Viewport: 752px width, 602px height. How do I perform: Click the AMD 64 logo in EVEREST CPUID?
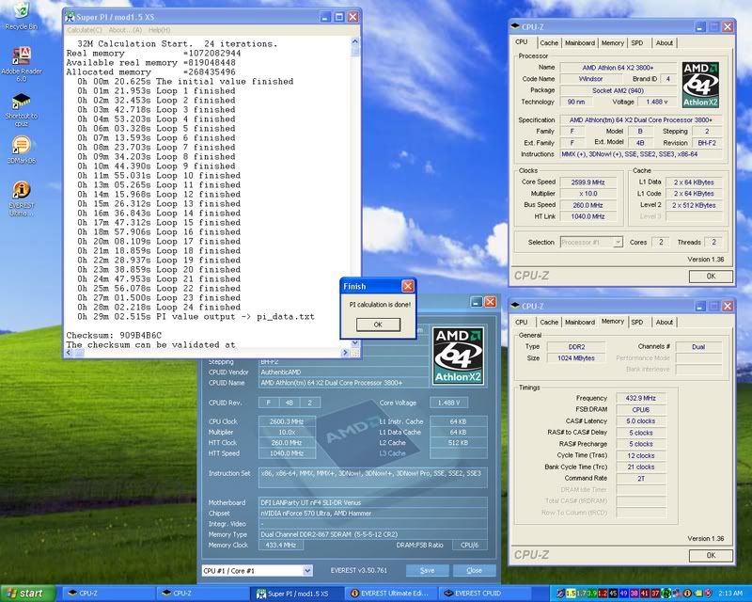tap(458, 356)
